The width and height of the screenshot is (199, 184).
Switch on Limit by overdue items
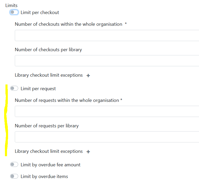pos(14,176)
